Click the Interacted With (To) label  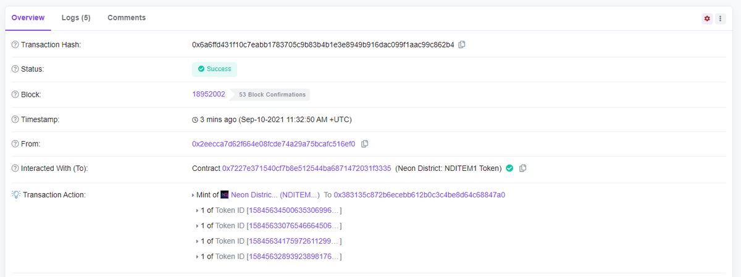(x=56, y=168)
